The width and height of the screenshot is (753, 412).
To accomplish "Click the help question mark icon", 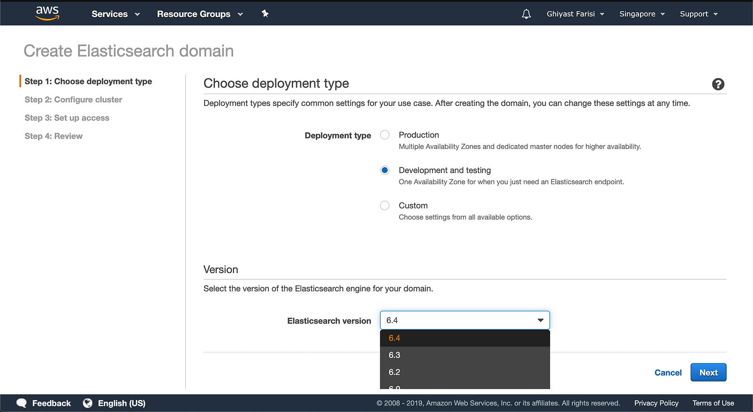I will click(718, 84).
